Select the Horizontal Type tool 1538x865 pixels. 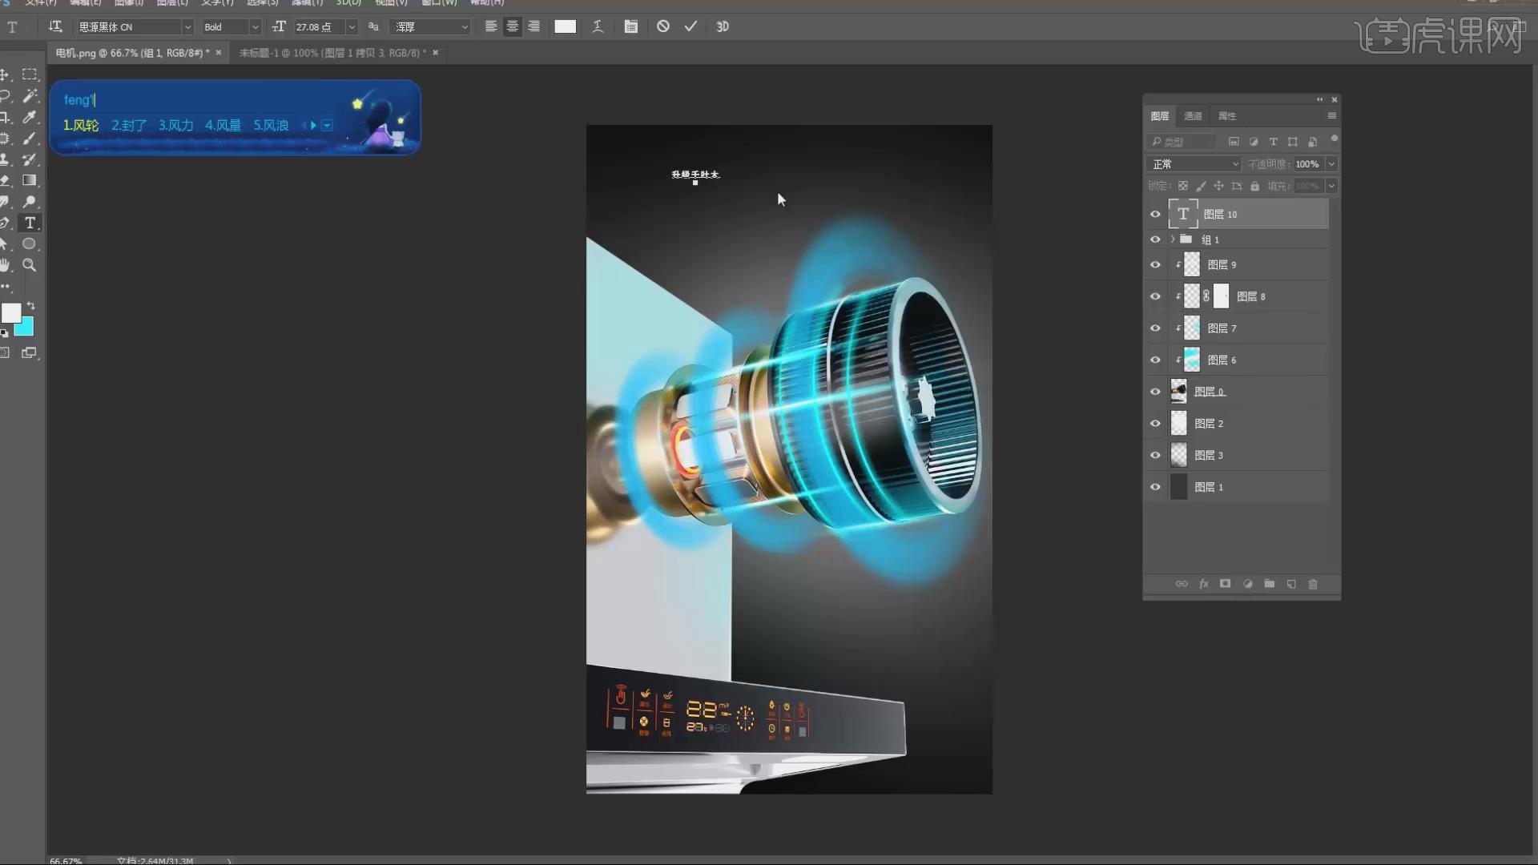[x=30, y=223]
